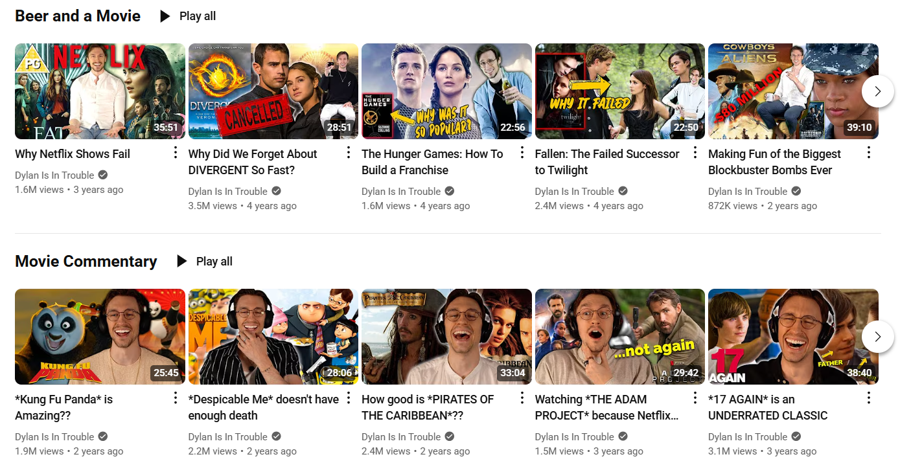Open channel name under Kung Fu Panda video
Image resolution: width=911 pixels, height=461 pixels.
pyautogui.click(x=54, y=437)
